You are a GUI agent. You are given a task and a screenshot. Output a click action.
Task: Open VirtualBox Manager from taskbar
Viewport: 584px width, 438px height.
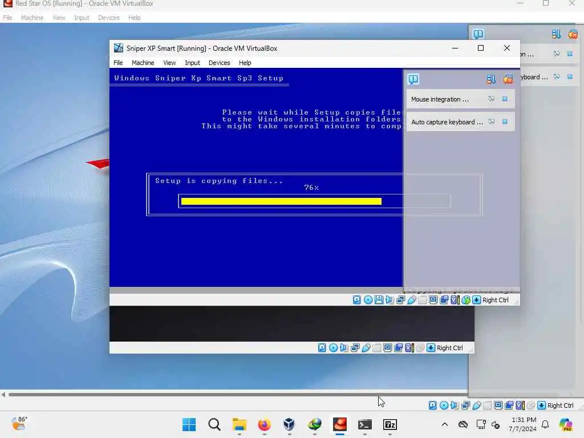click(289, 424)
